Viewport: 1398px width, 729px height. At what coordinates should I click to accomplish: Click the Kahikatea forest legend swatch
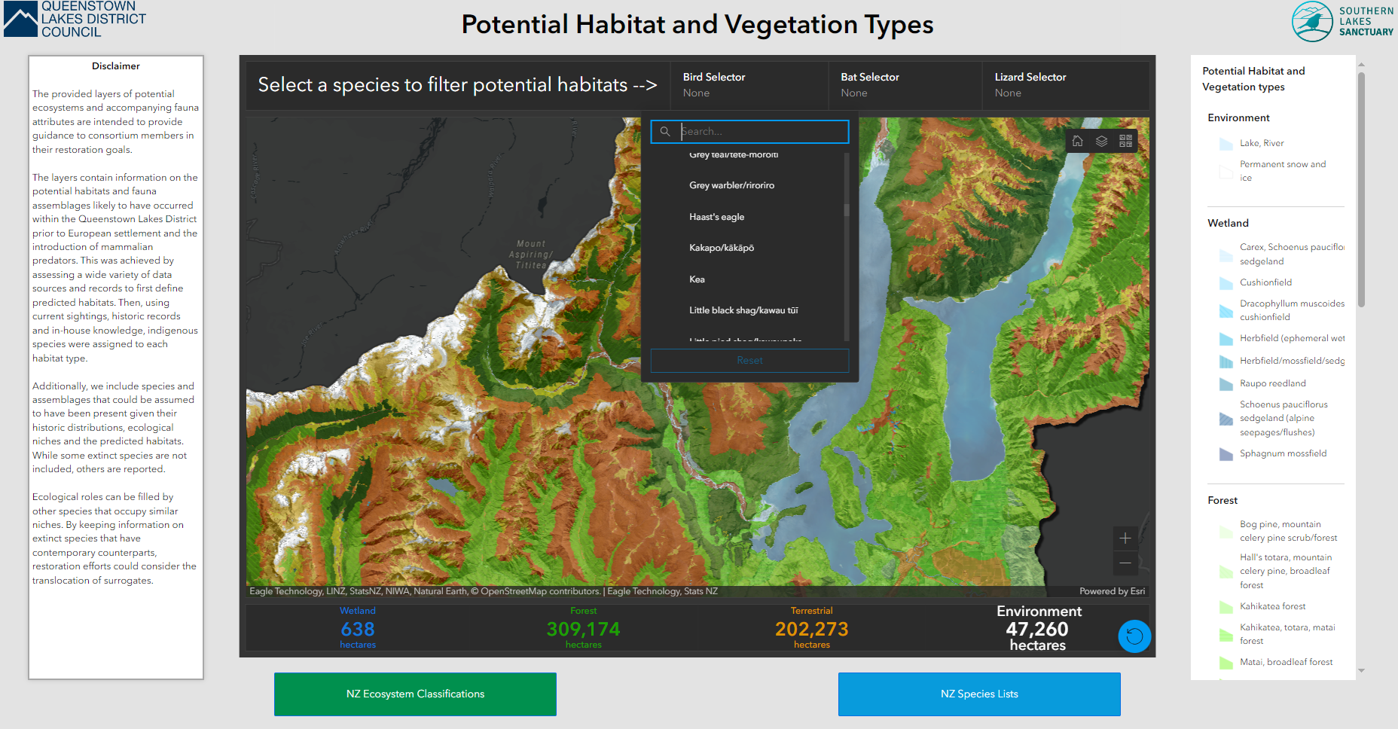[x=1226, y=607]
